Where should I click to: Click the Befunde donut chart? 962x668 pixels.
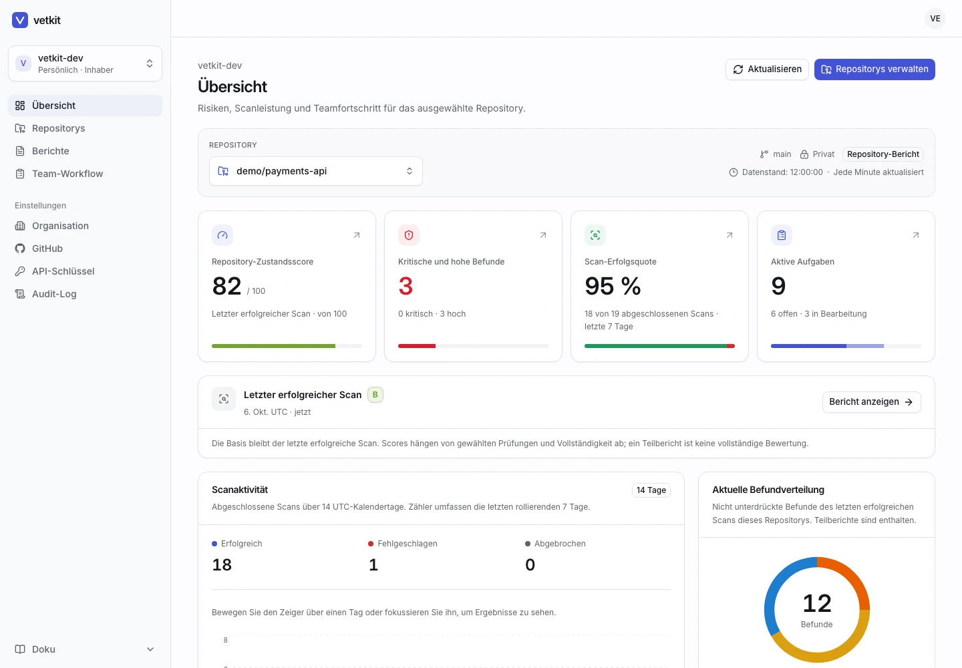click(x=817, y=610)
